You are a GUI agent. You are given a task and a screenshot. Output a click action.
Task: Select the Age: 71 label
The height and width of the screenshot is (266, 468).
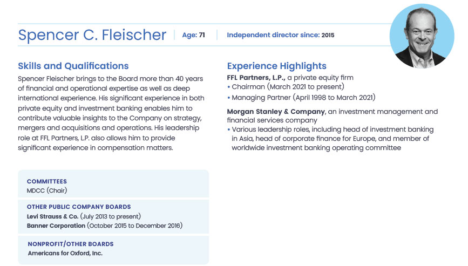click(193, 35)
